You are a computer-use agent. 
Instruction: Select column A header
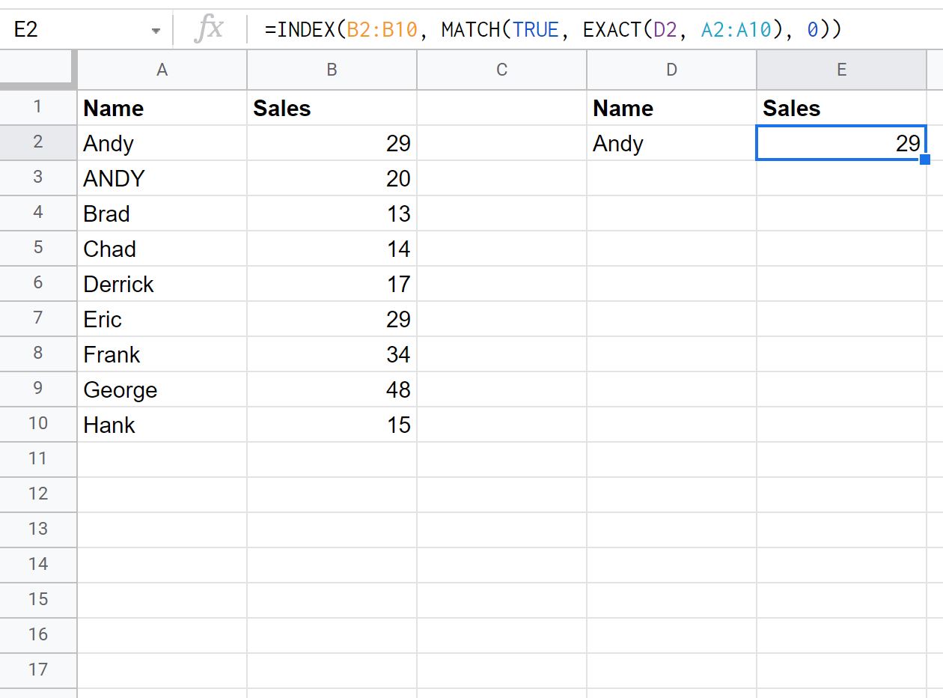[162, 70]
